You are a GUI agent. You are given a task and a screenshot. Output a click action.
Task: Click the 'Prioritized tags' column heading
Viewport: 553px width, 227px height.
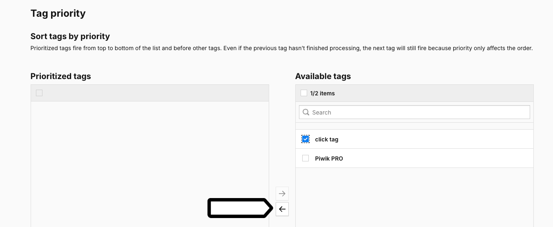[61, 76]
